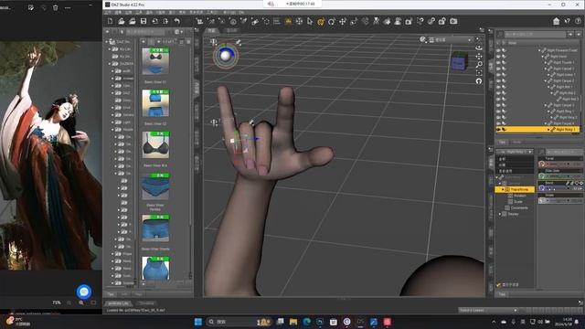The image size is (585, 329).
Task: Toggle visibility eye for Right Mid 1
Action: [498, 87]
